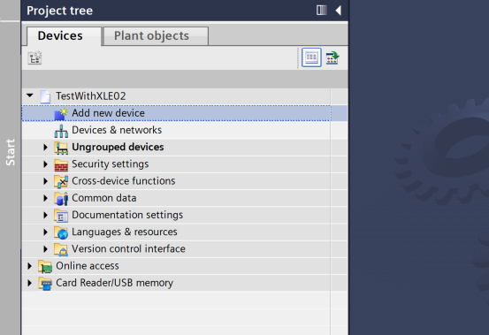Expand the Documentation settings node
Image resolution: width=489 pixels, height=335 pixels.
click(x=45, y=216)
